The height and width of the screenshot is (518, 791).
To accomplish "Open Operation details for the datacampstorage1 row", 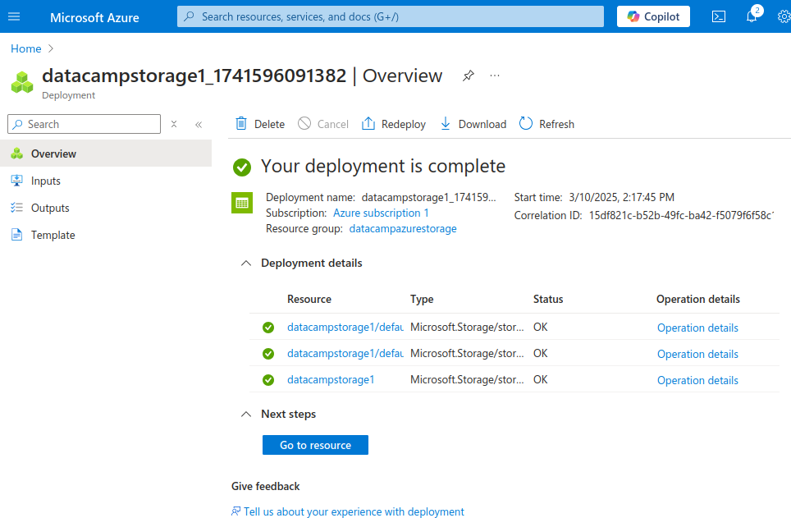I will coord(697,380).
